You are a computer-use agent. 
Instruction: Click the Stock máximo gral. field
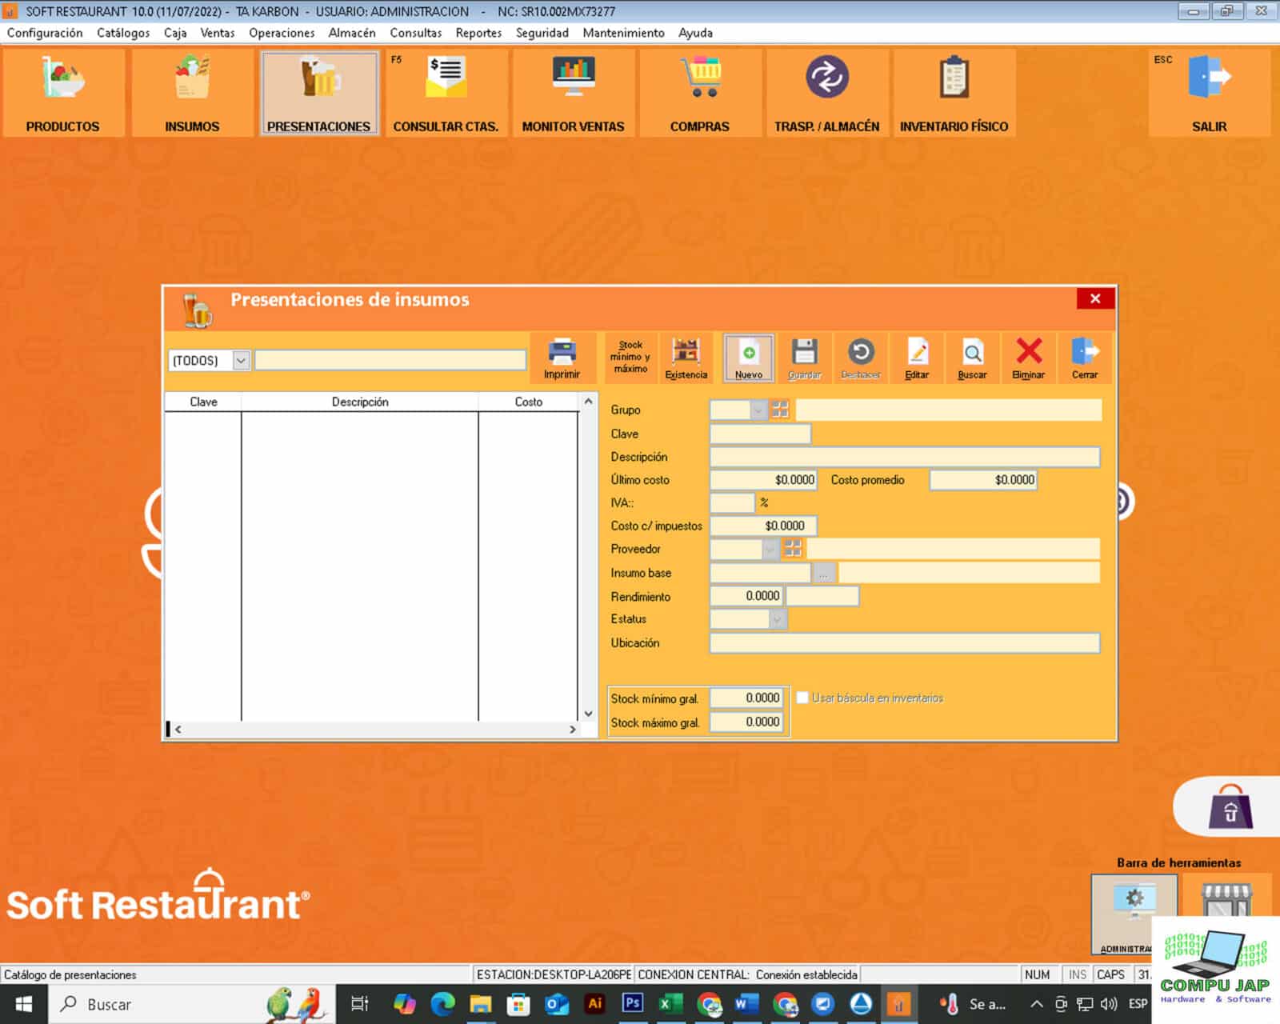pos(746,722)
